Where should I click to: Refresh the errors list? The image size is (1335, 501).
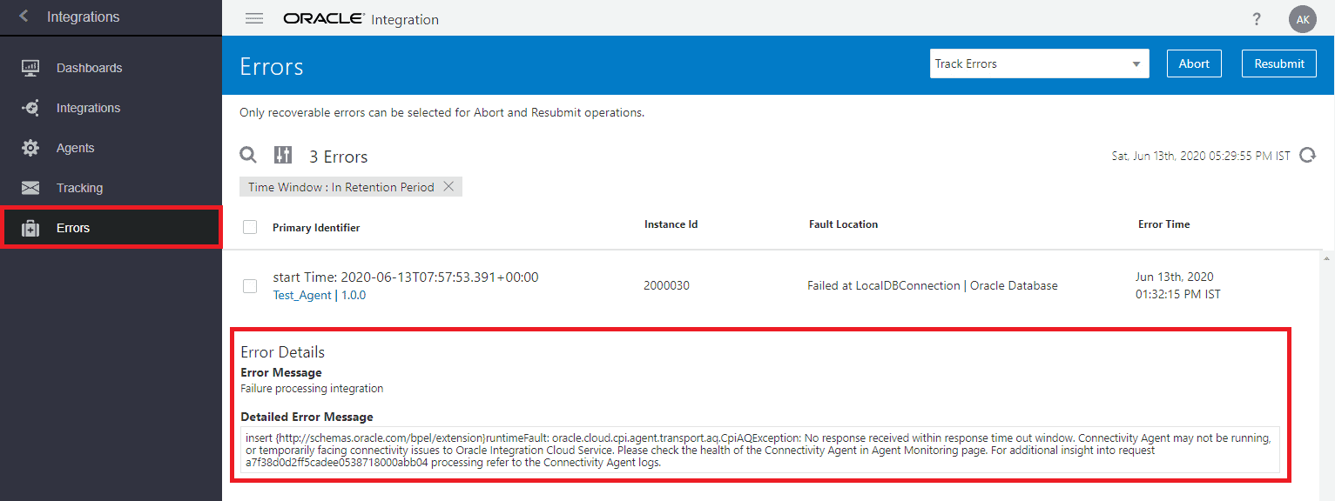pyautogui.click(x=1307, y=154)
